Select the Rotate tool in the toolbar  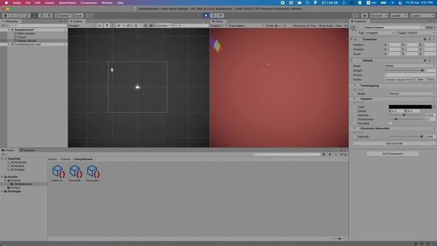tap(20, 16)
